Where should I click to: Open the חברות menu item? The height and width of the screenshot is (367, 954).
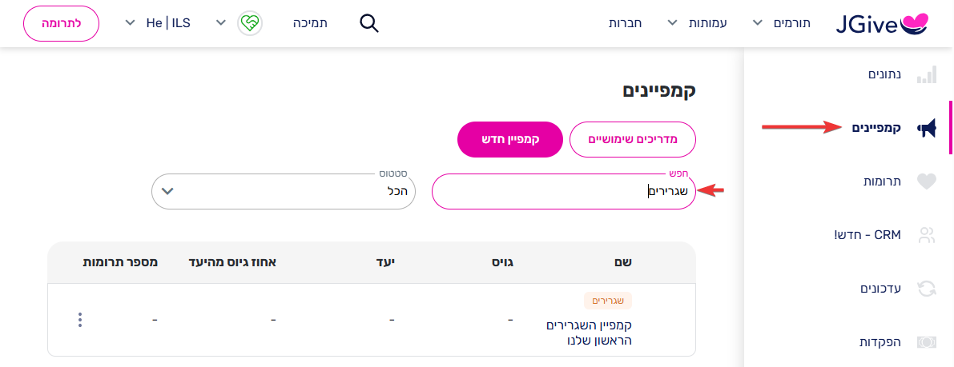[x=626, y=23]
